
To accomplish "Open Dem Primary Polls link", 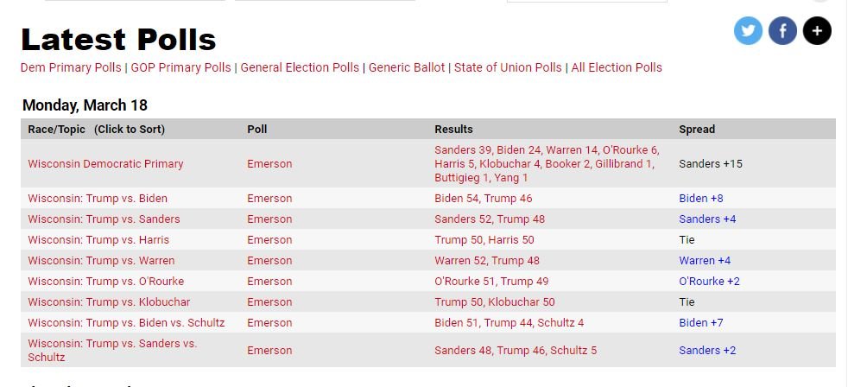I will tap(71, 67).
